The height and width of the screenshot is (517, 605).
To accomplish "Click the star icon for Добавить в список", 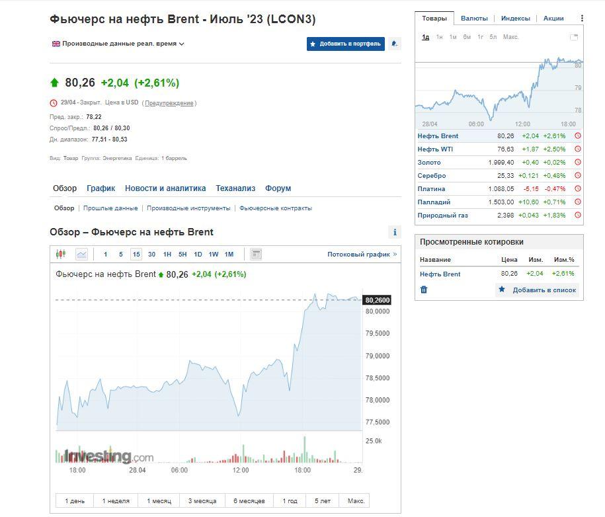I will coord(501,290).
